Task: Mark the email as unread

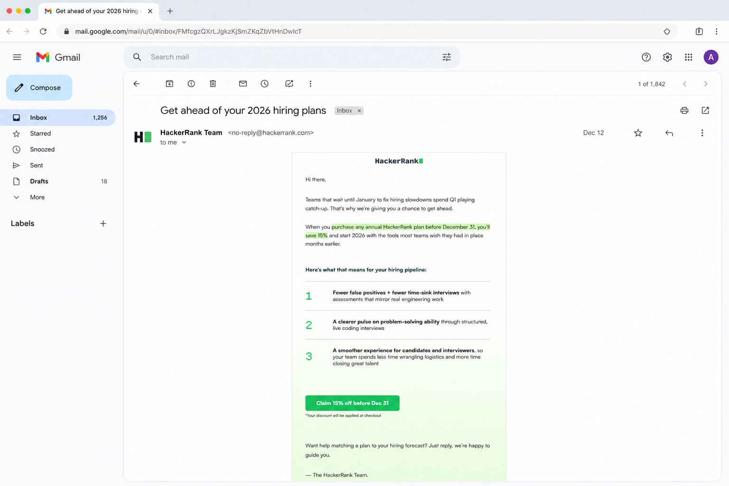Action: [x=243, y=84]
